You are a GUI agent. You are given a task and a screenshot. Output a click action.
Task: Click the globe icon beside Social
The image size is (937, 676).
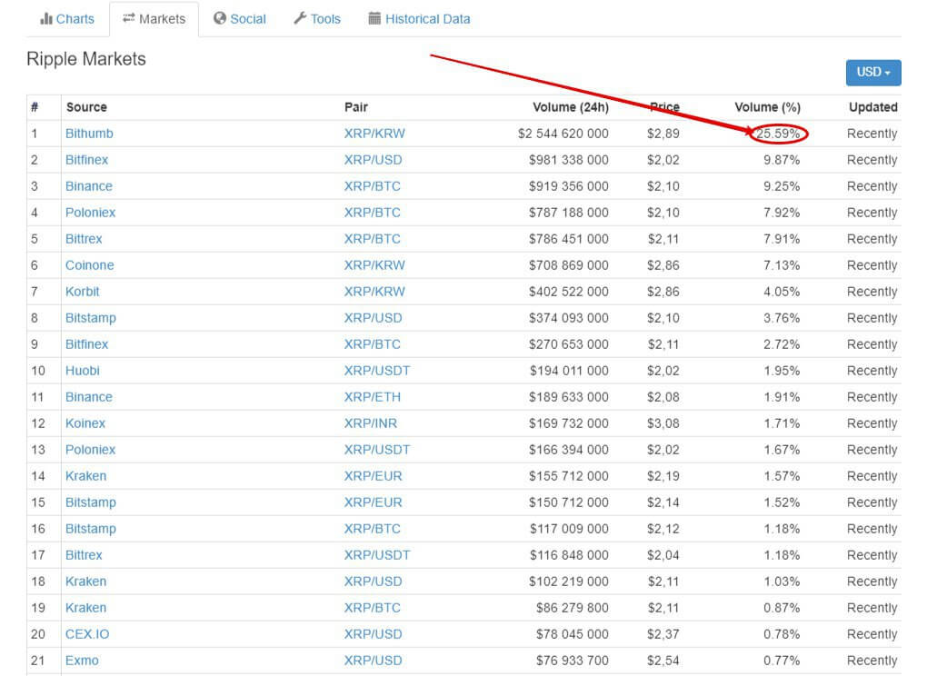[x=220, y=18]
